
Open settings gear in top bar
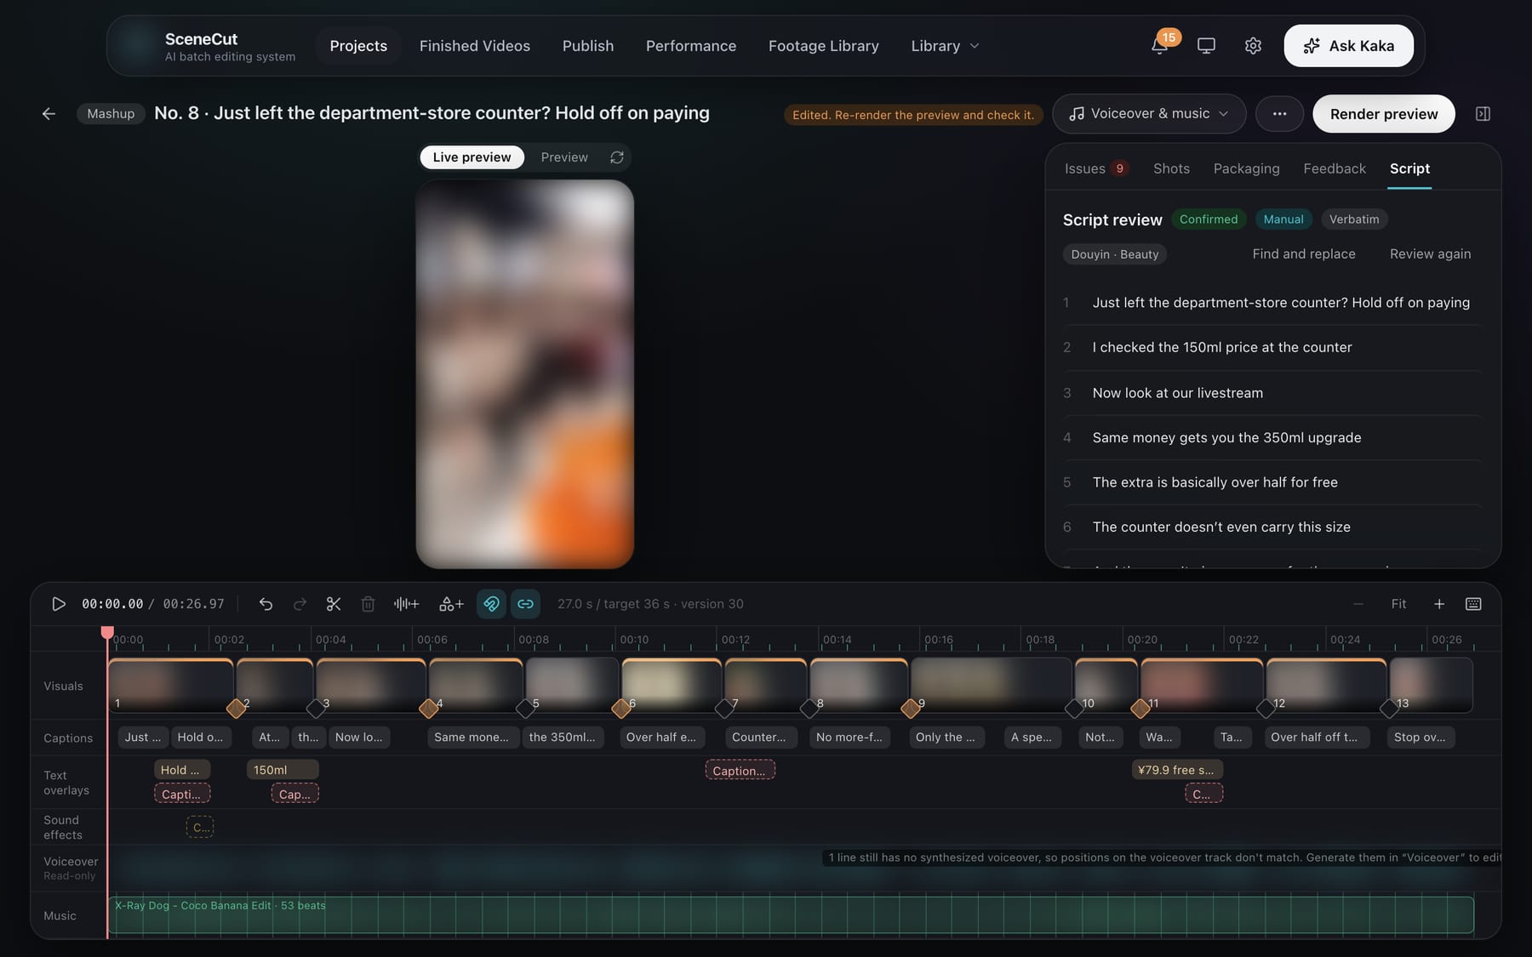(1253, 46)
